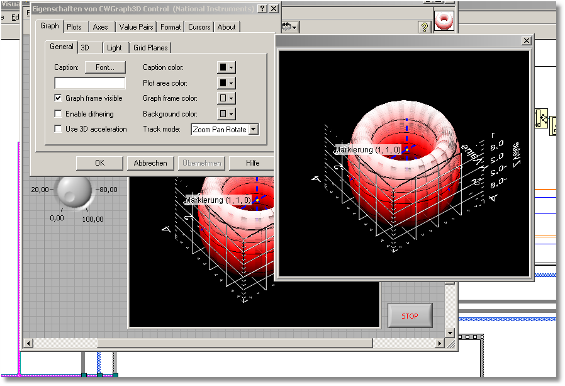Click the vertical scroll down arrow
This screenshot has width=565, height=386.
coord(450,332)
